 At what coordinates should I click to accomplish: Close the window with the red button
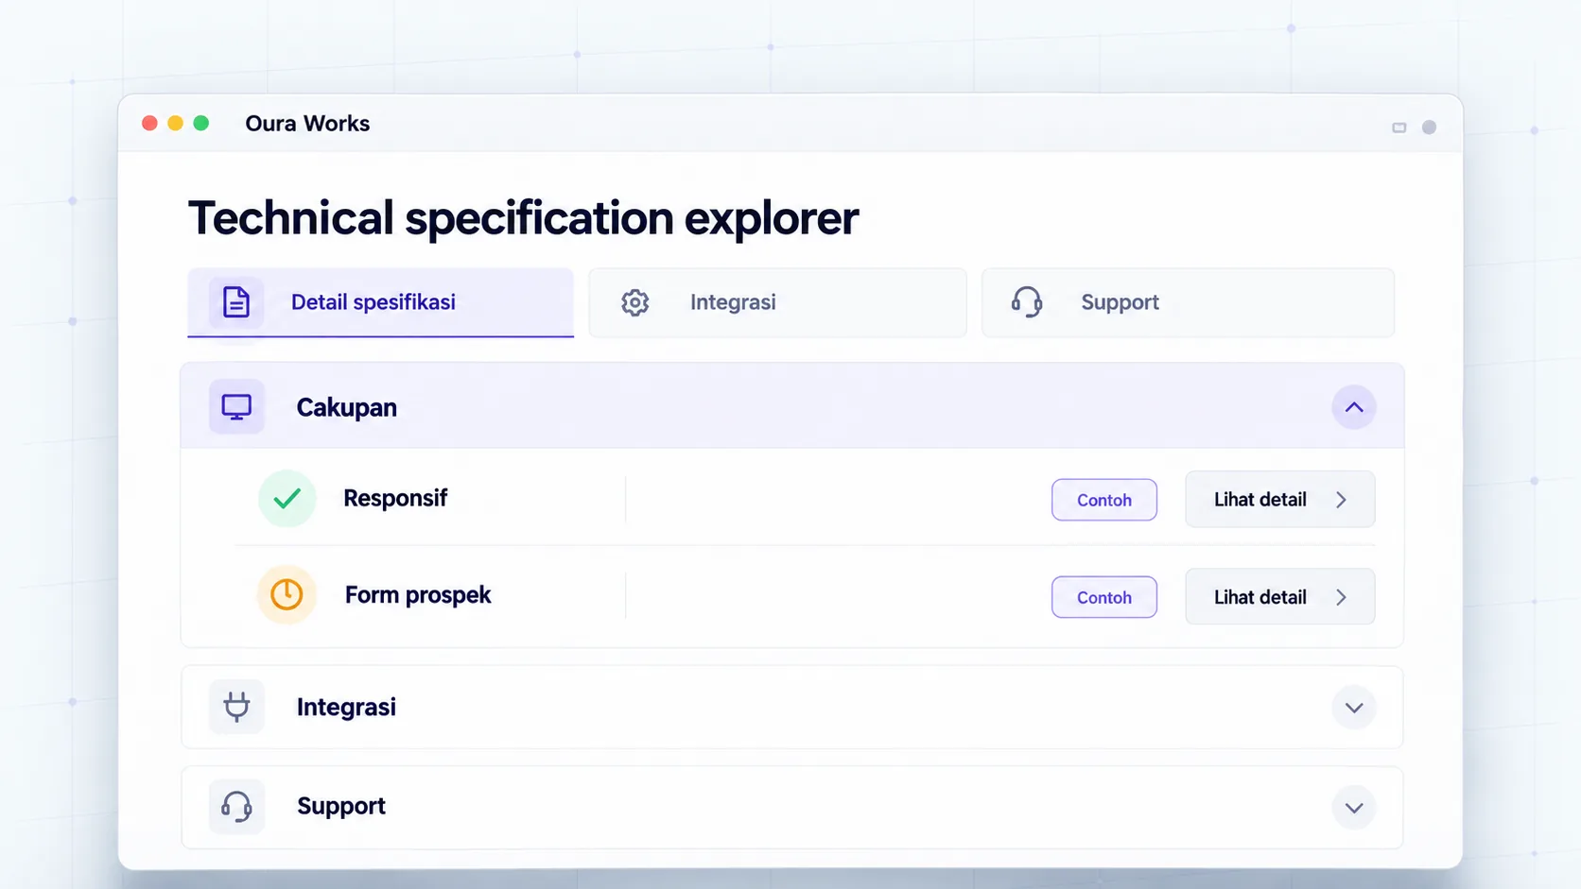click(x=149, y=123)
